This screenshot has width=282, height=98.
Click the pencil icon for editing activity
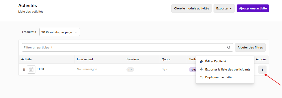tap(201, 61)
